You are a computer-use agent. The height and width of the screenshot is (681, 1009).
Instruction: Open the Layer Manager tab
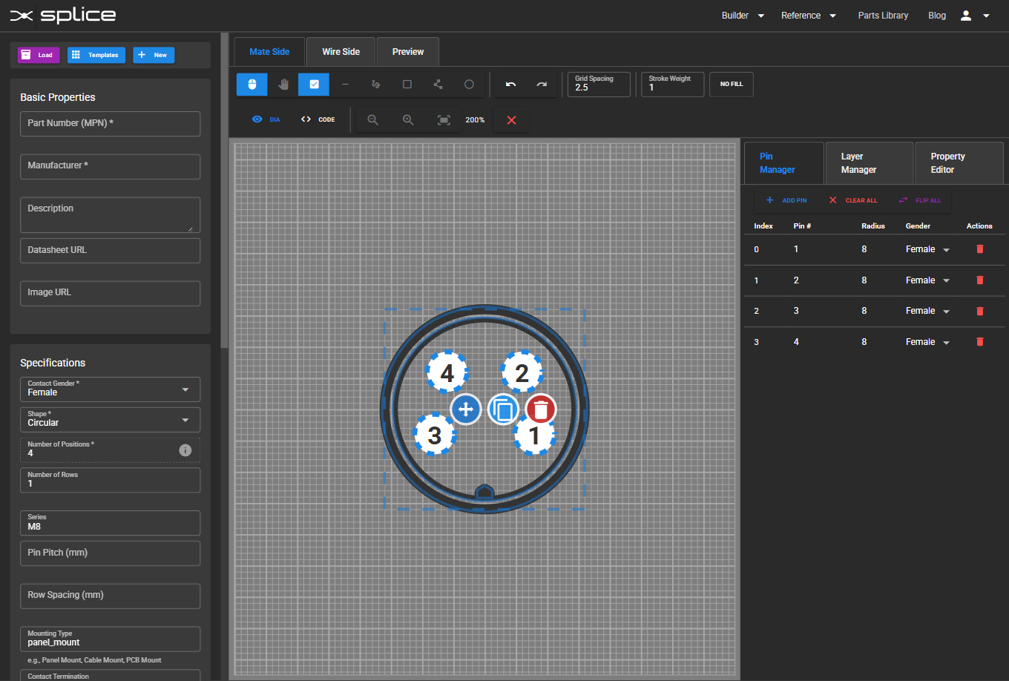pos(868,163)
